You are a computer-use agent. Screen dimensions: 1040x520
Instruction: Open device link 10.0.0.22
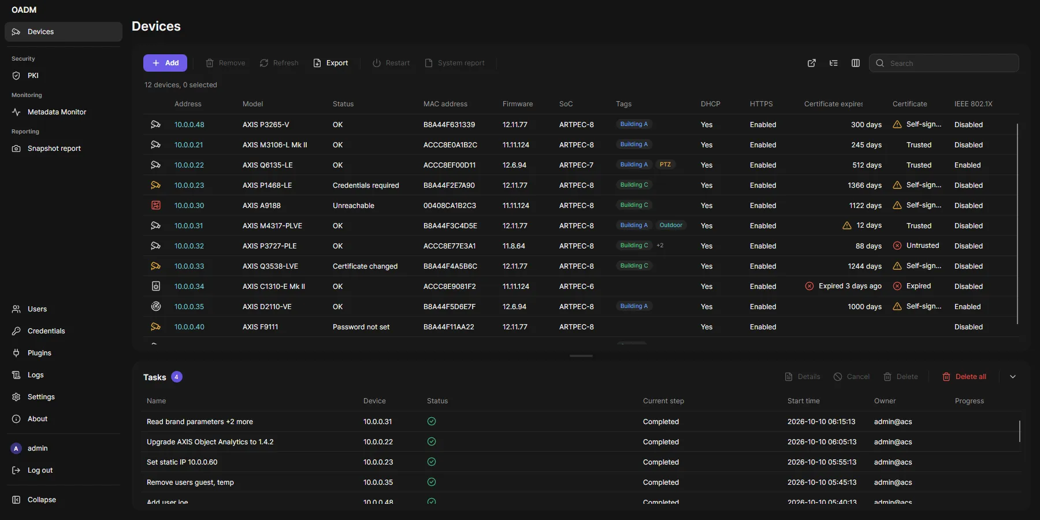tap(189, 165)
